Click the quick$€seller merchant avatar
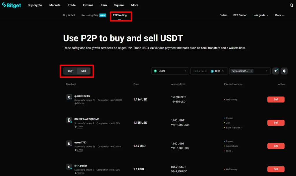This screenshot has width=296, height=176. tap(69, 97)
